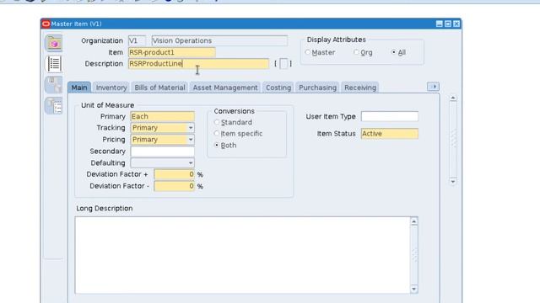Go to the Costing tab

click(278, 88)
